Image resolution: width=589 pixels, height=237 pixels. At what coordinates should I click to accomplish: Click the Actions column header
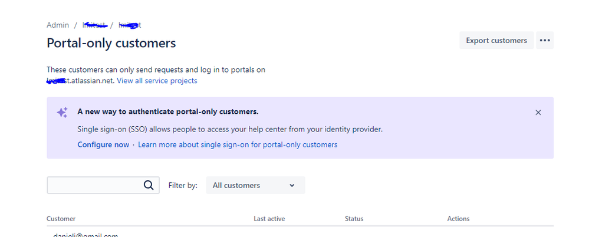[x=458, y=219]
